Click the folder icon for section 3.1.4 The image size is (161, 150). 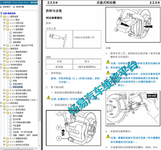click(7, 142)
